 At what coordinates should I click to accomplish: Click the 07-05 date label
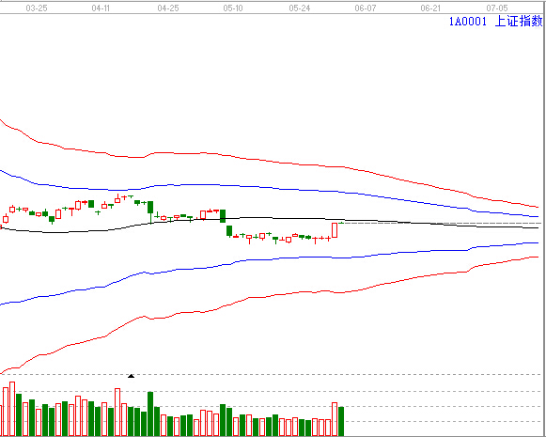(497, 8)
